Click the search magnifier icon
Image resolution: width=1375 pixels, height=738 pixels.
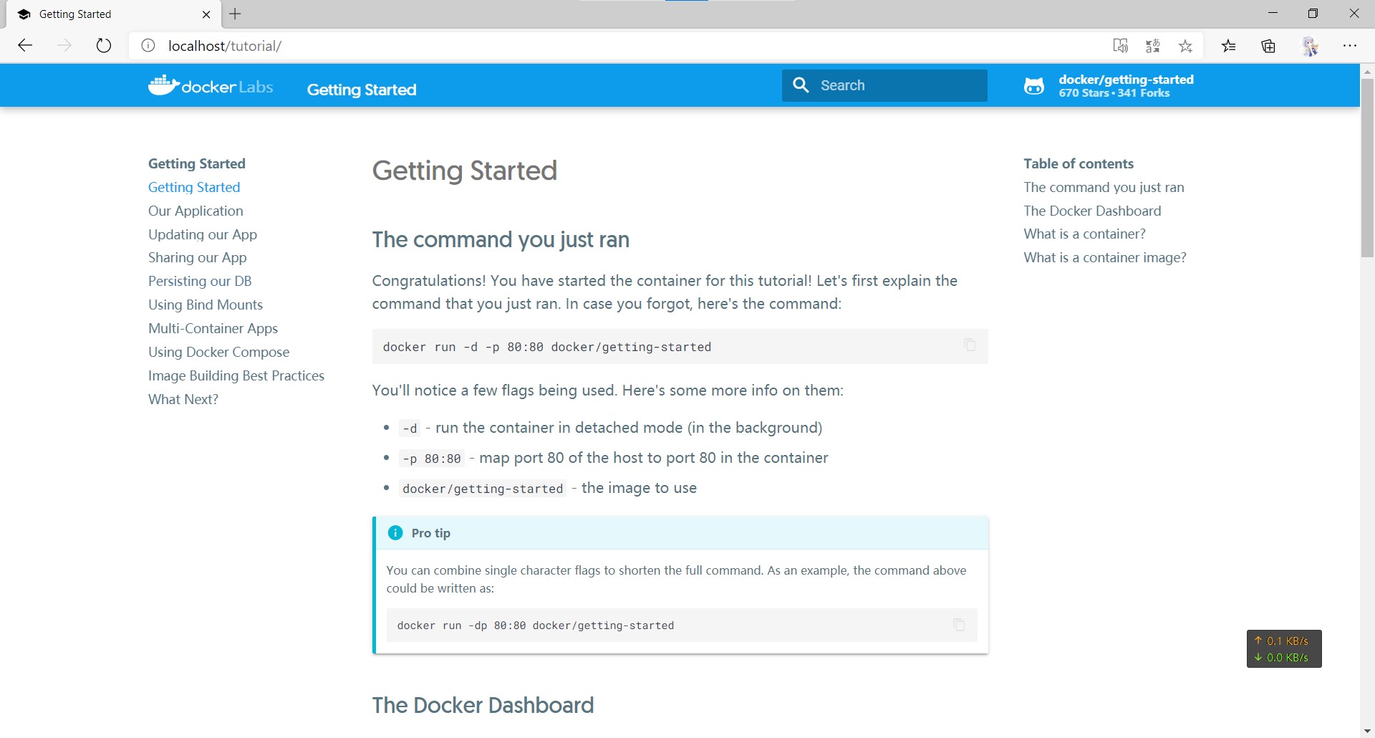[801, 85]
